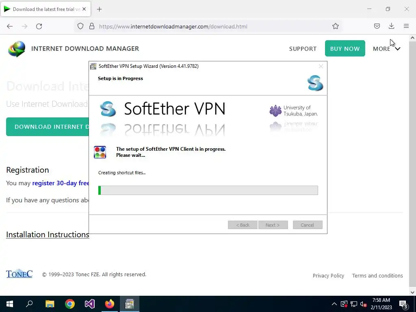This screenshot has width=416, height=312.
Task: Click the SoftEther S logo in header
Action: [x=315, y=83]
